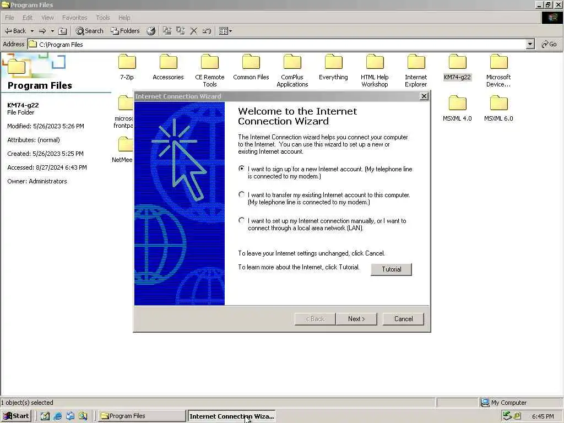The width and height of the screenshot is (564, 423).
Task: Open the Favorites menu
Action: 74,18
